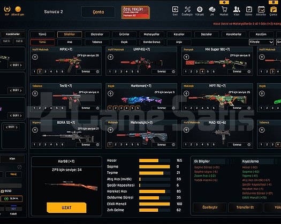Switch to the Kasalar tab
Image resolution: width=281 pixels, height=224 pixels.
179,34
